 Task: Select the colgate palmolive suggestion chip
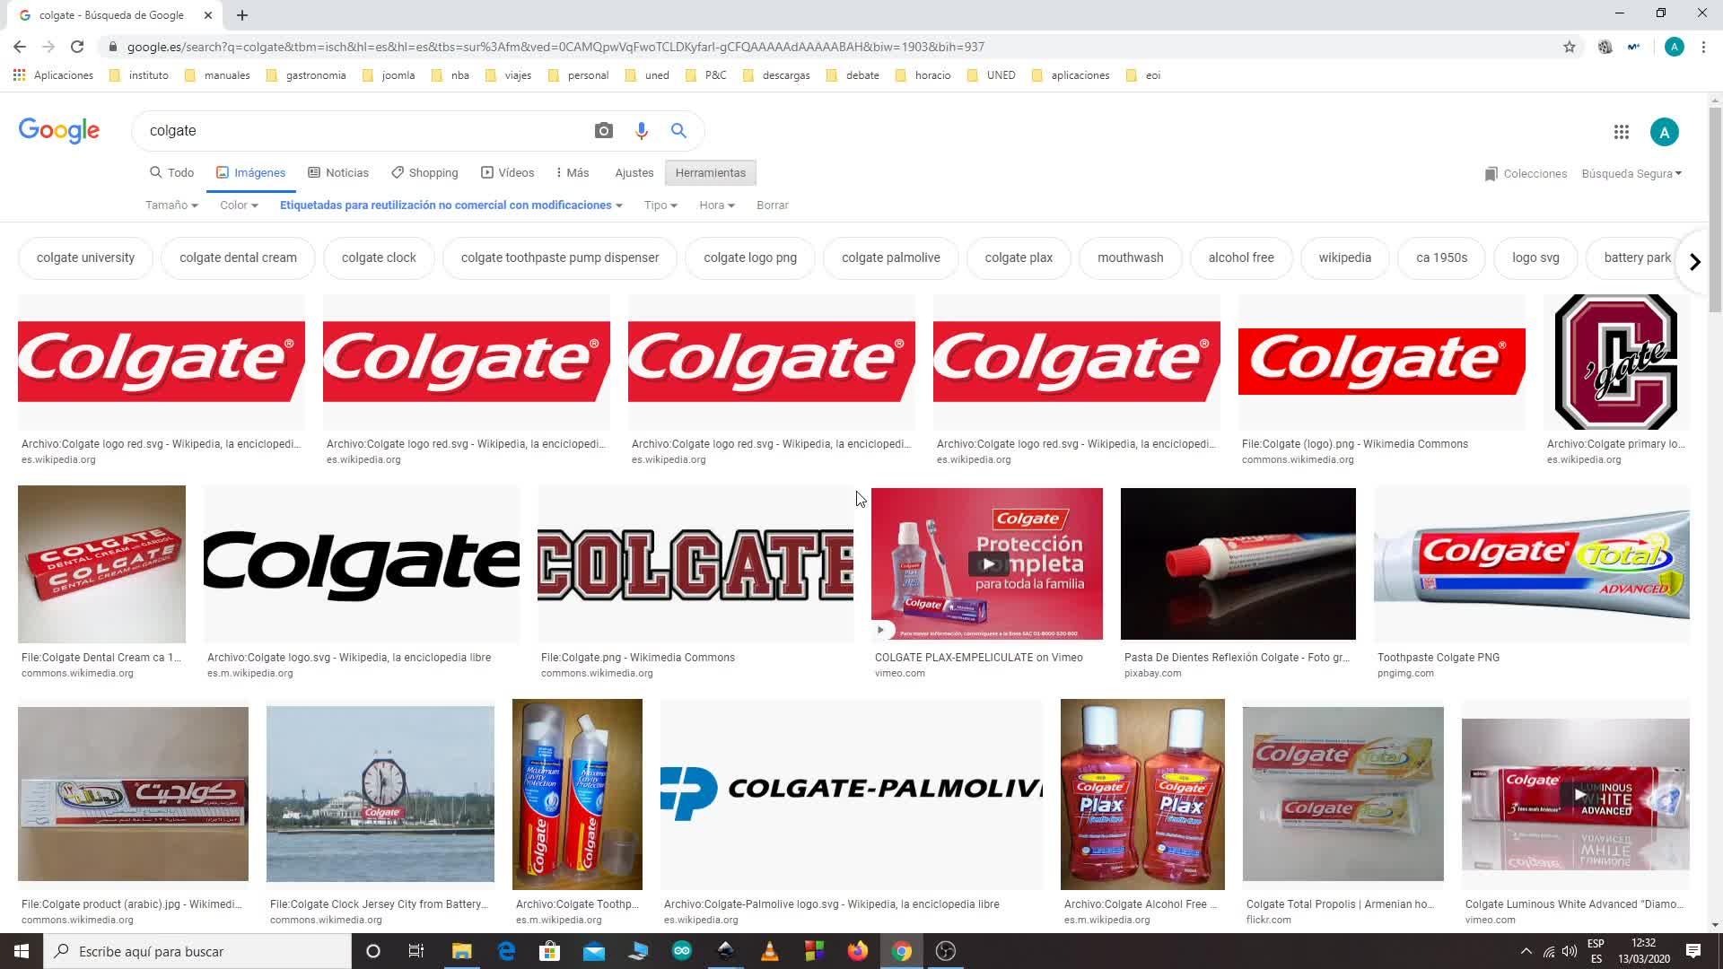point(890,258)
